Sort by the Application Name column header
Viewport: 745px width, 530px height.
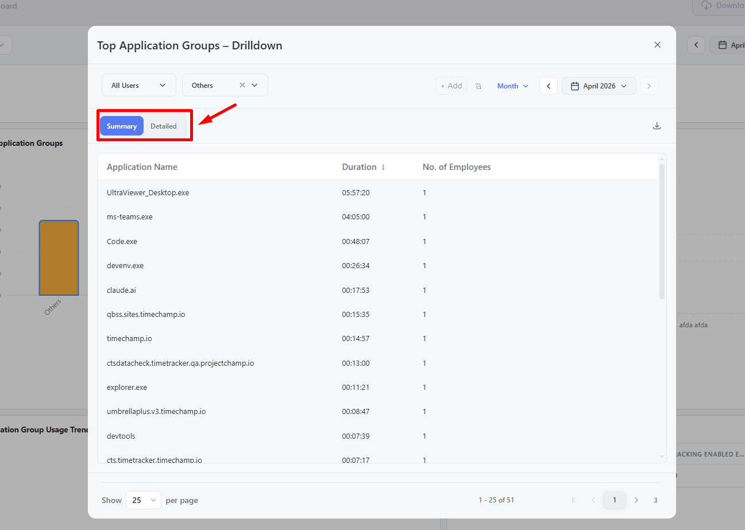(x=142, y=167)
